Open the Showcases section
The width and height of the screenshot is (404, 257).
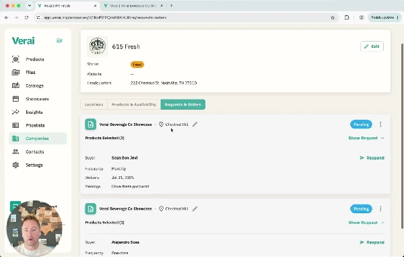click(x=37, y=99)
